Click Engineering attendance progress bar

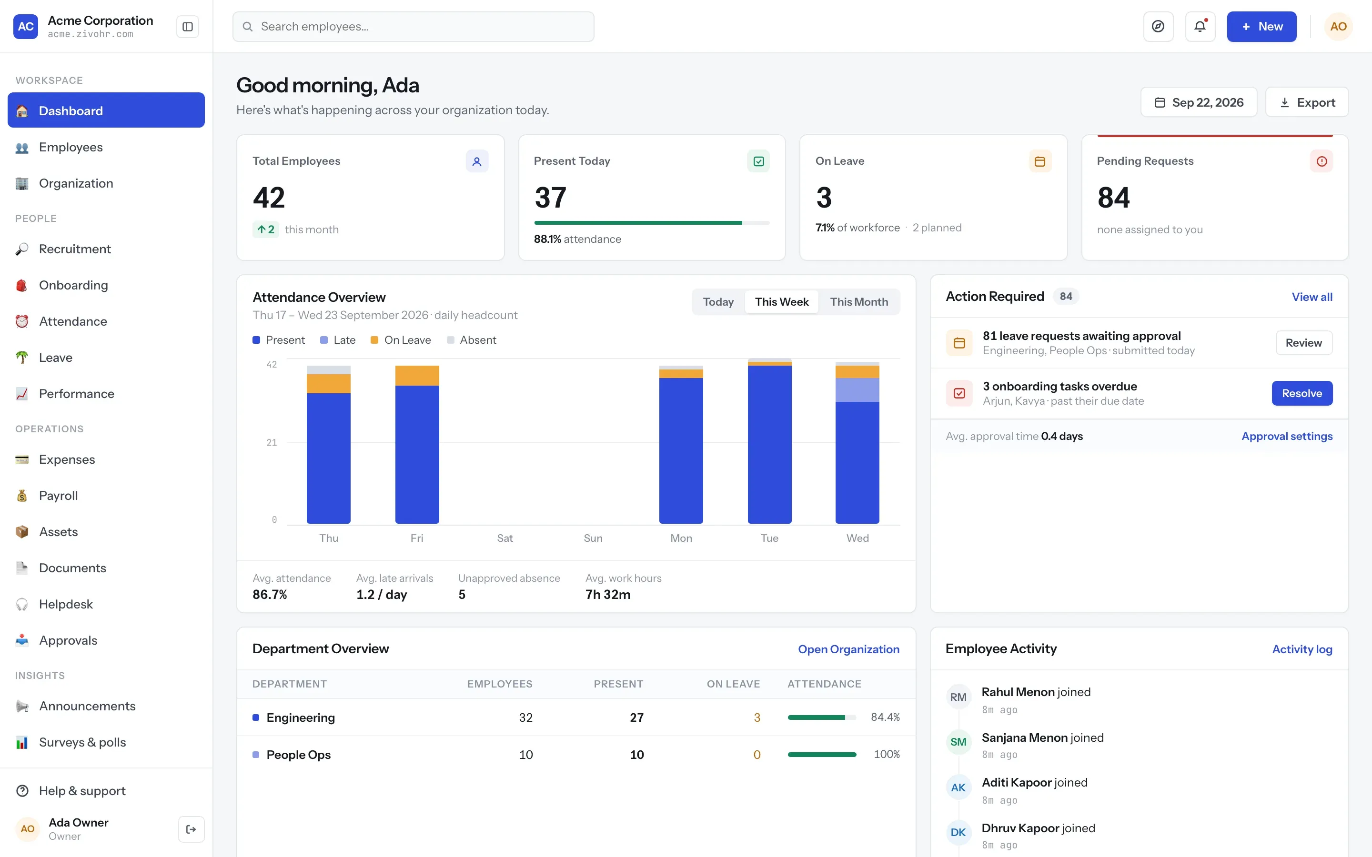point(821,717)
